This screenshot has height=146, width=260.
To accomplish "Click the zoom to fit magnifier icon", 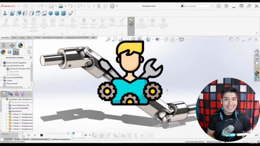I will (108, 39).
